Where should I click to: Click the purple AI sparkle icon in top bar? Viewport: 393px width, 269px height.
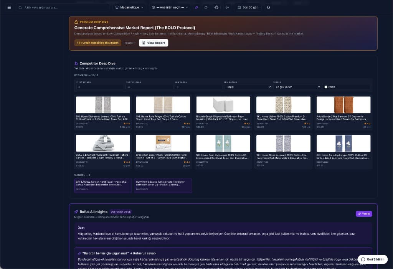(x=196, y=7)
